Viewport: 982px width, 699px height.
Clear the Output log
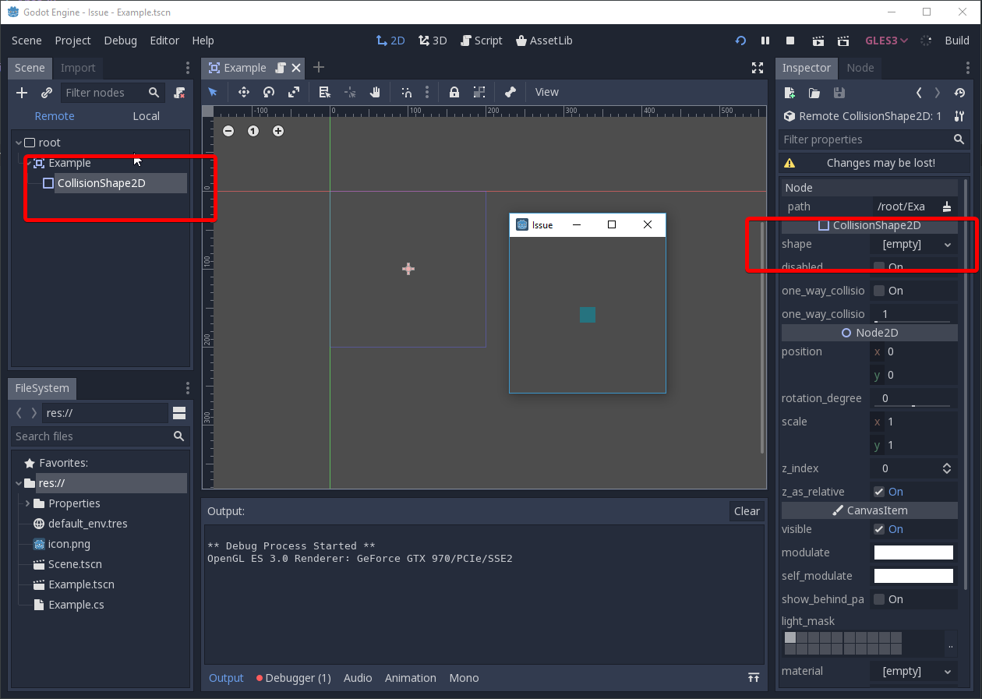pyautogui.click(x=746, y=510)
